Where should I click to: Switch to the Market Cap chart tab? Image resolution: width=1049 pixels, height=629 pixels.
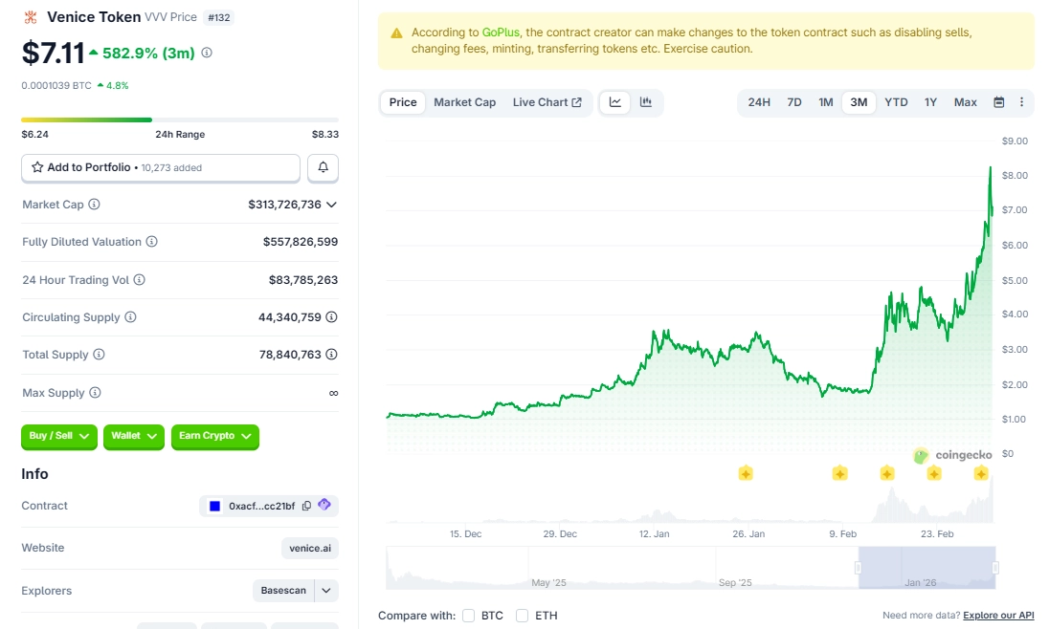(x=465, y=102)
